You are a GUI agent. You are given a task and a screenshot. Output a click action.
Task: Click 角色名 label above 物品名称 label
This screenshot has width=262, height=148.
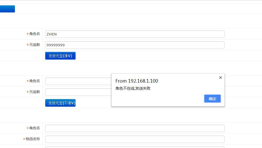click(x=34, y=128)
